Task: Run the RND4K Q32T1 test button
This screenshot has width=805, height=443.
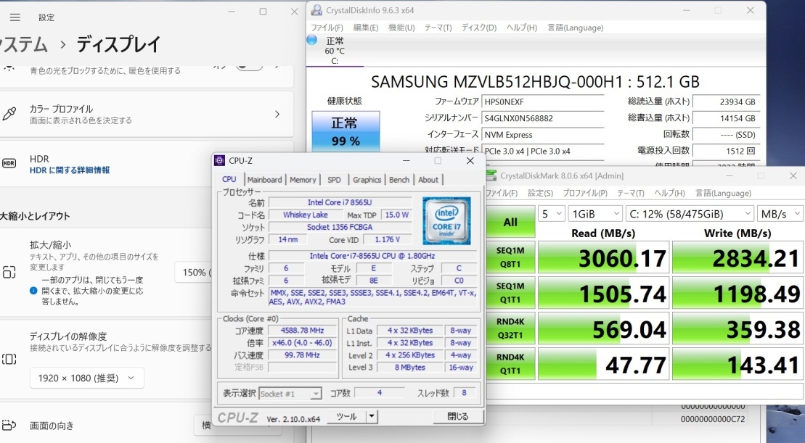Action: (x=510, y=328)
